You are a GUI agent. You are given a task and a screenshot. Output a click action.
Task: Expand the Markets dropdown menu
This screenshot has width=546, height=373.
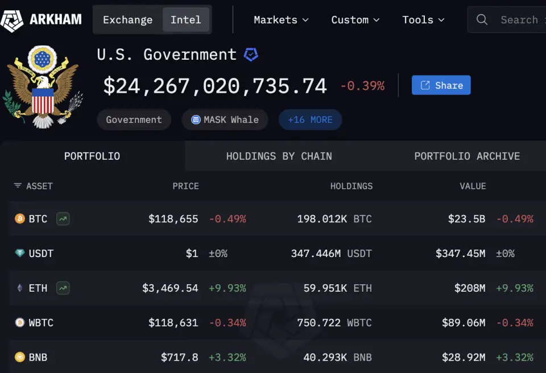281,20
